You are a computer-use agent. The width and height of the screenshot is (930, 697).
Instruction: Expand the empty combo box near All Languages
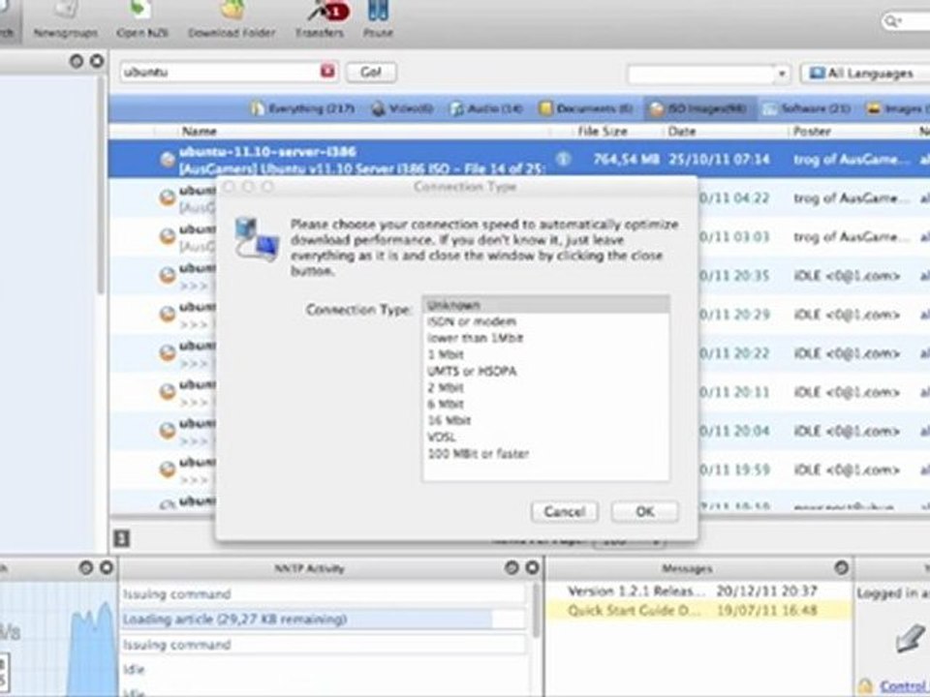click(x=782, y=75)
